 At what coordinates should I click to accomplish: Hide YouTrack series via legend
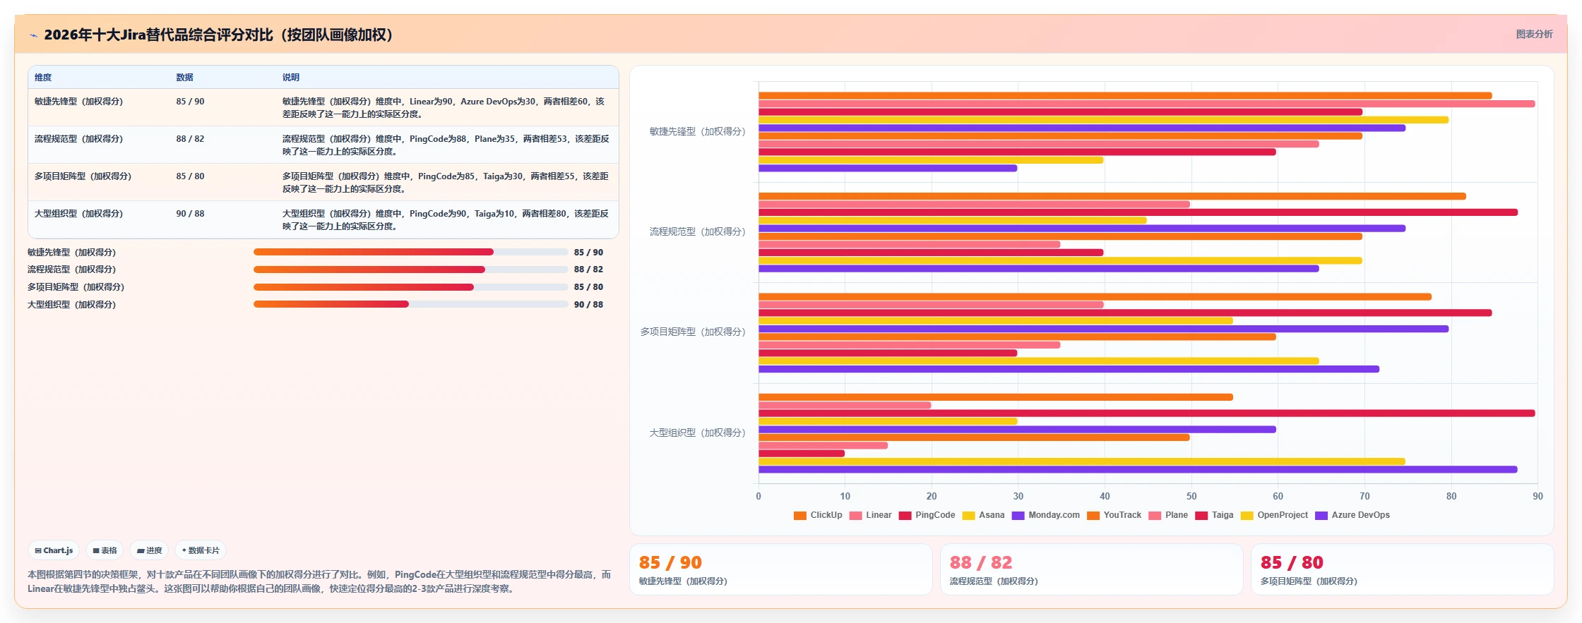click(1114, 515)
